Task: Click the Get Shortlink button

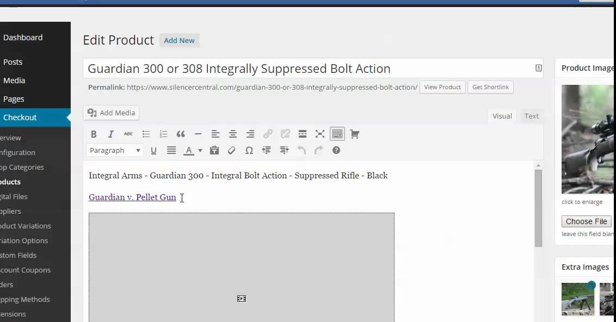Action: [490, 87]
